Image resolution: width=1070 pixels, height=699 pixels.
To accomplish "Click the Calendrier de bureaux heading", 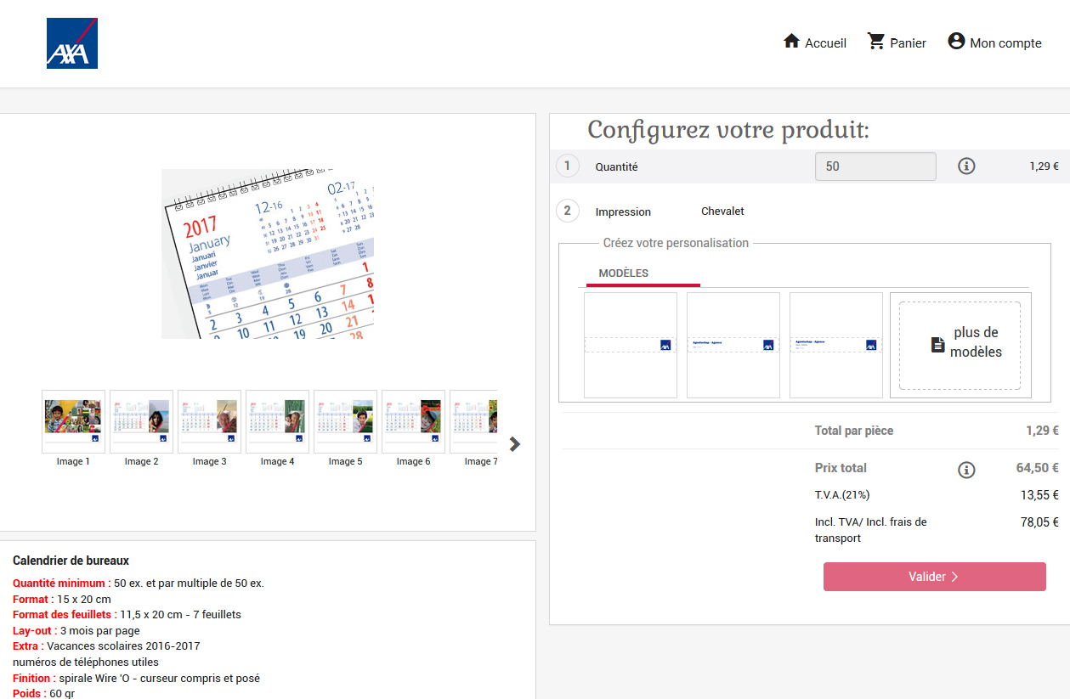I will tap(71, 561).
